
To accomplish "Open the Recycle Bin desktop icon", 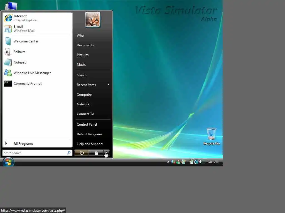I will point(212,134).
